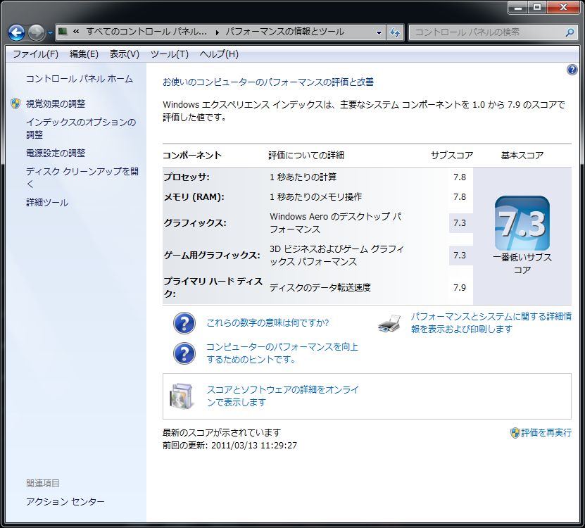Open the ツール(T) menu

pos(170,54)
